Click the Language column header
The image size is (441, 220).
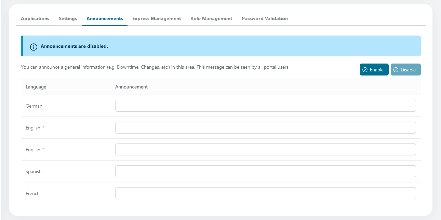[36, 87]
